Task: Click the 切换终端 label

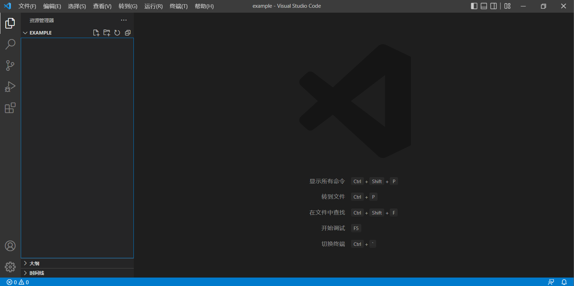Action: (333, 244)
